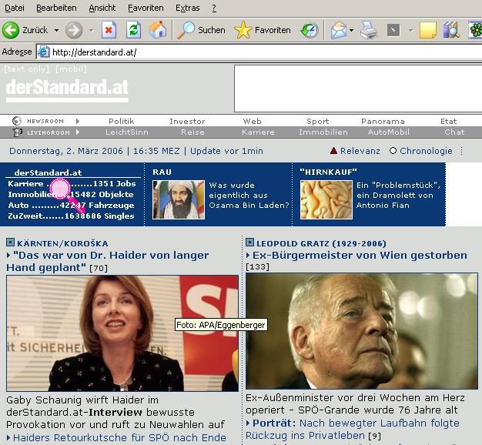Expand the mail icon dropdown arrow

pyautogui.click(x=351, y=31)
